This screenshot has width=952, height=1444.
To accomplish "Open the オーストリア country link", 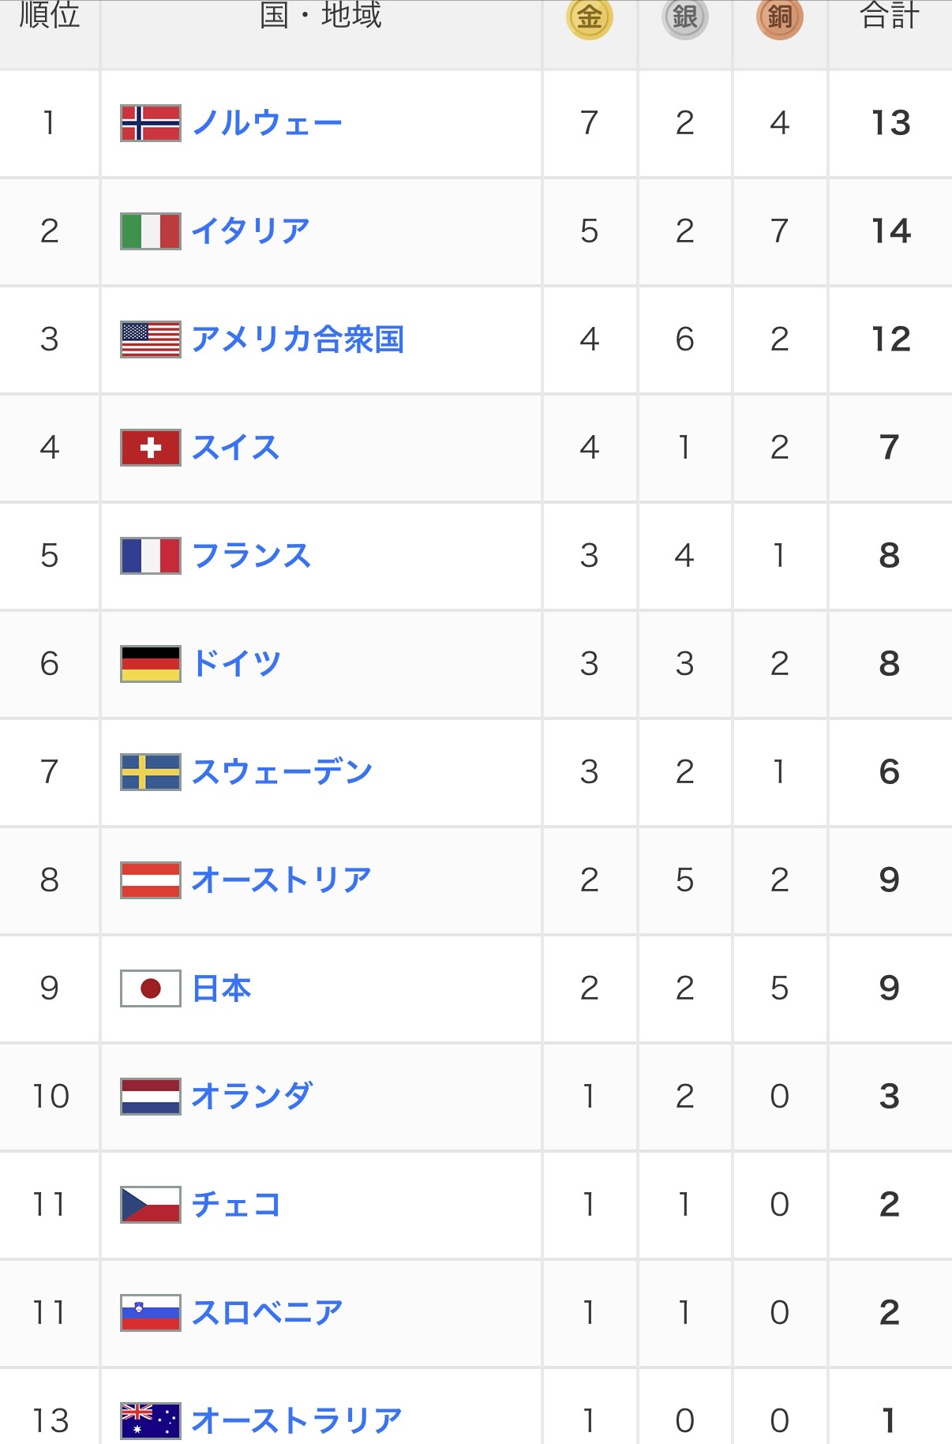I will click(281, 880).
